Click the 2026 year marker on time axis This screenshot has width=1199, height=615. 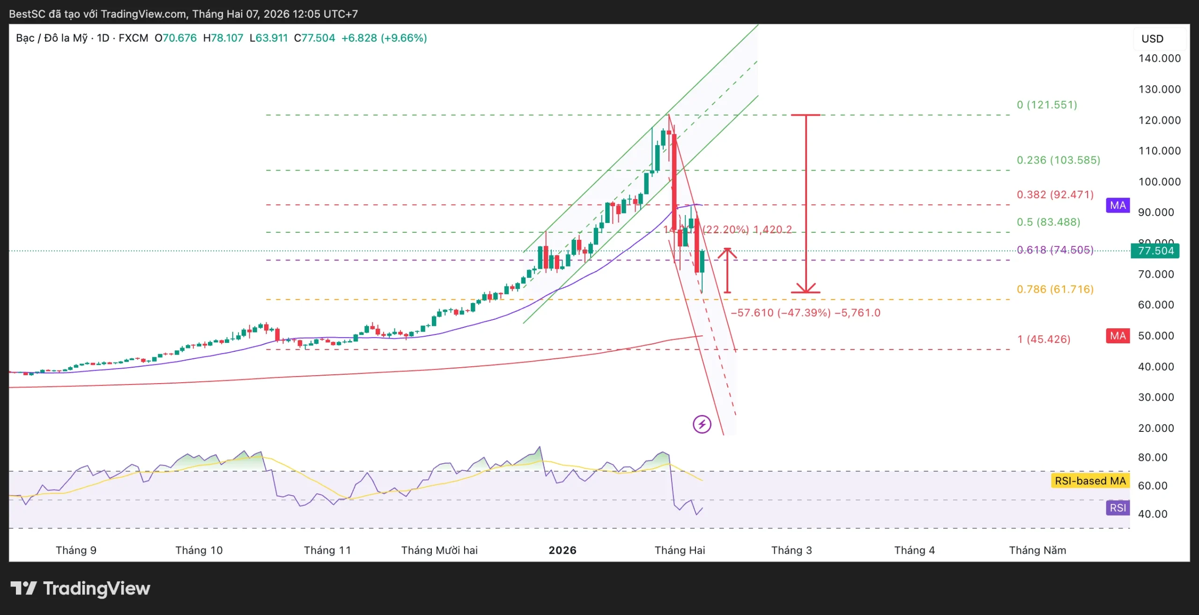(562, 550)
